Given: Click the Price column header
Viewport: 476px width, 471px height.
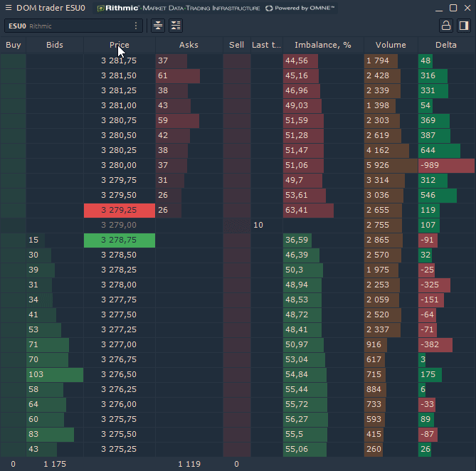Looking at the screenshot, I should coord(120,45).
